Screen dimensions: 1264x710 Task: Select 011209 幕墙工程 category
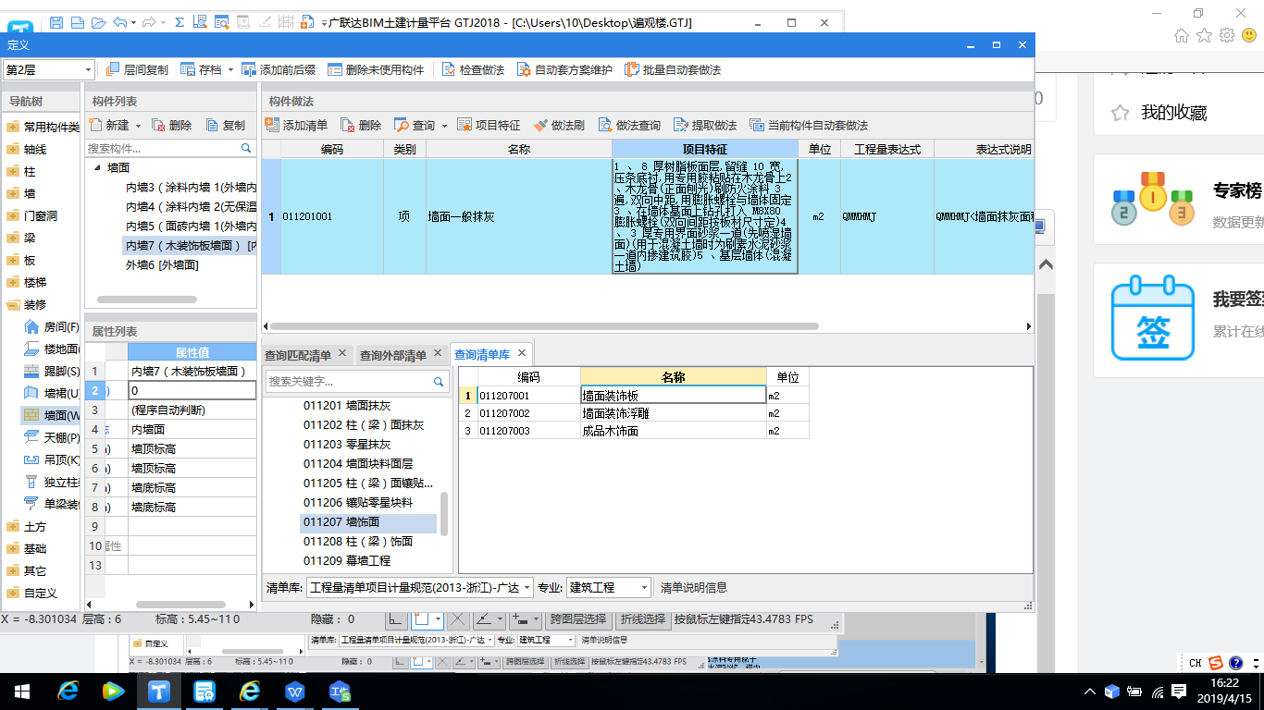(x=347, y=560)
